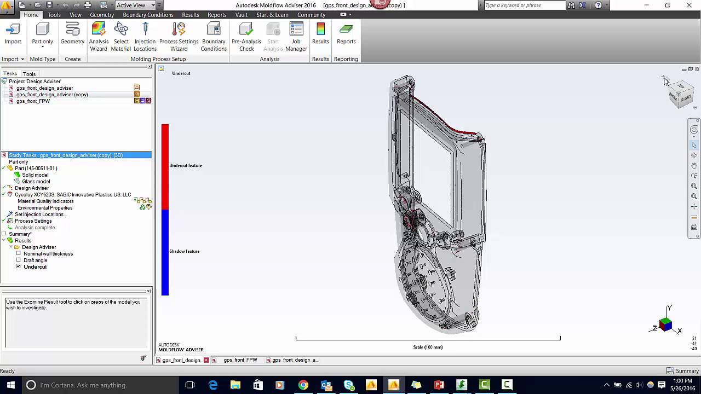Click the blue Shadow feature legend color
The image size is (701, 394).
165,252
